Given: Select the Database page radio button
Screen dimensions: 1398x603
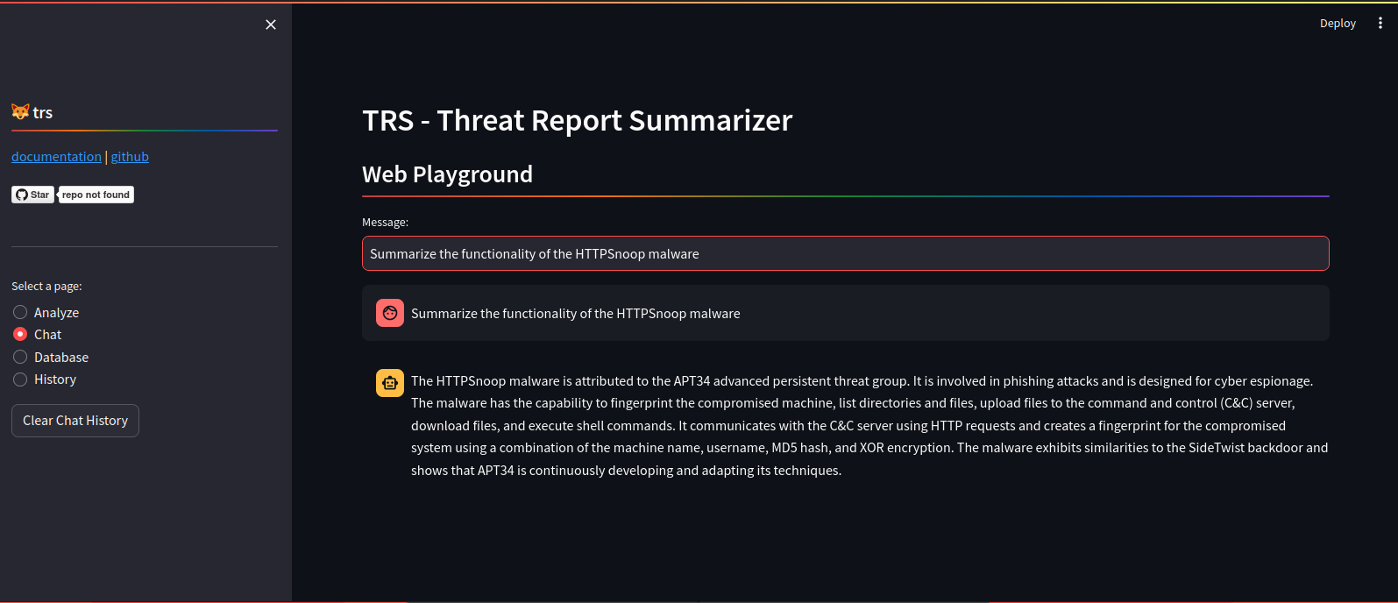Looking at the screenshot, I should point(20,357).
